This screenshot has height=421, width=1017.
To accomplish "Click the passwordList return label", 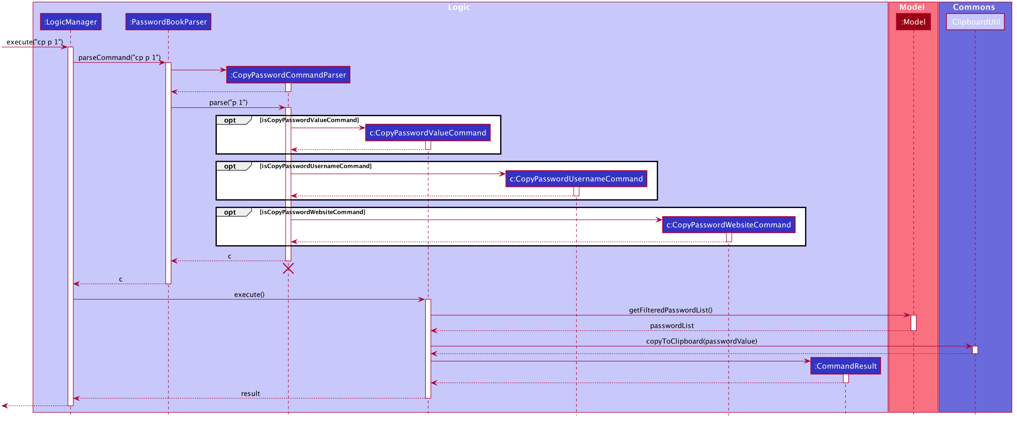I will pos(672,326).
